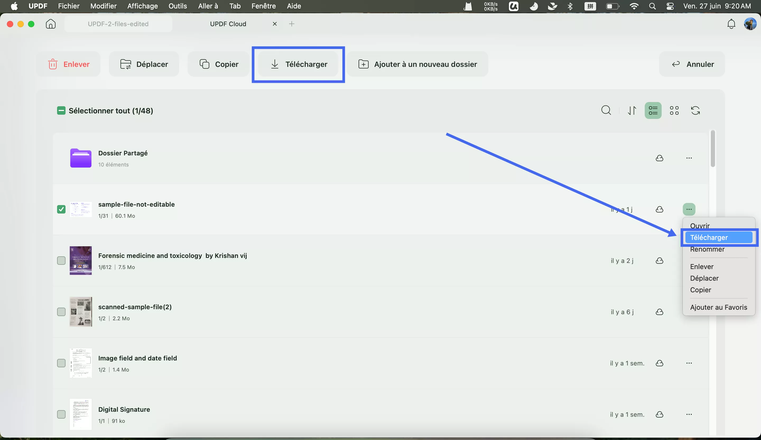The height and width of the screenshot is (440, 761).
Task: Open macOS Spotlight search icon
Action: 652,6
